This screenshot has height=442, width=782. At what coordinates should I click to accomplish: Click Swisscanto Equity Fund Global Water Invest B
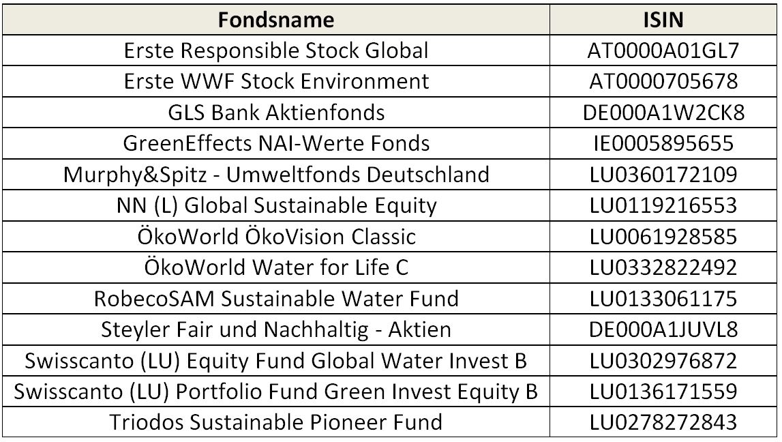click(x=276, y=360)
